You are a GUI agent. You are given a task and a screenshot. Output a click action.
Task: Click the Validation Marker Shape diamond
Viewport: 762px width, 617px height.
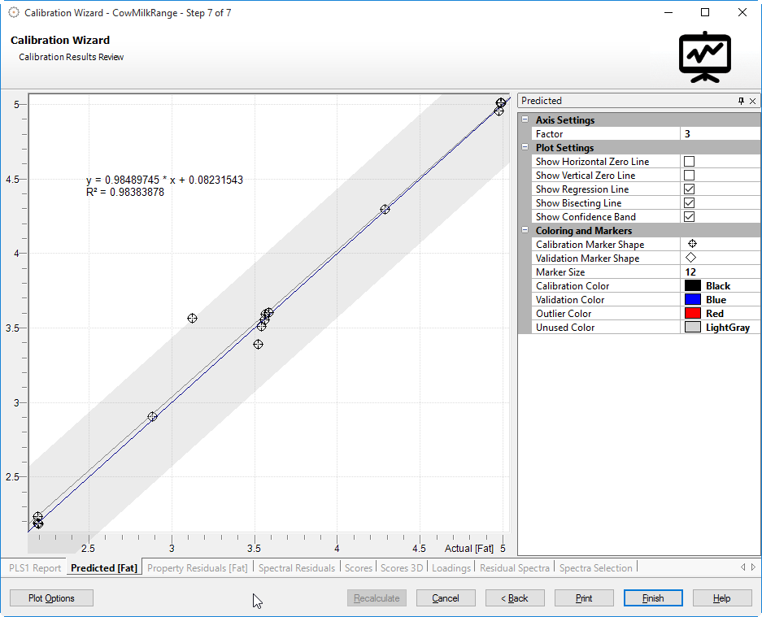(x=691, y=258)
